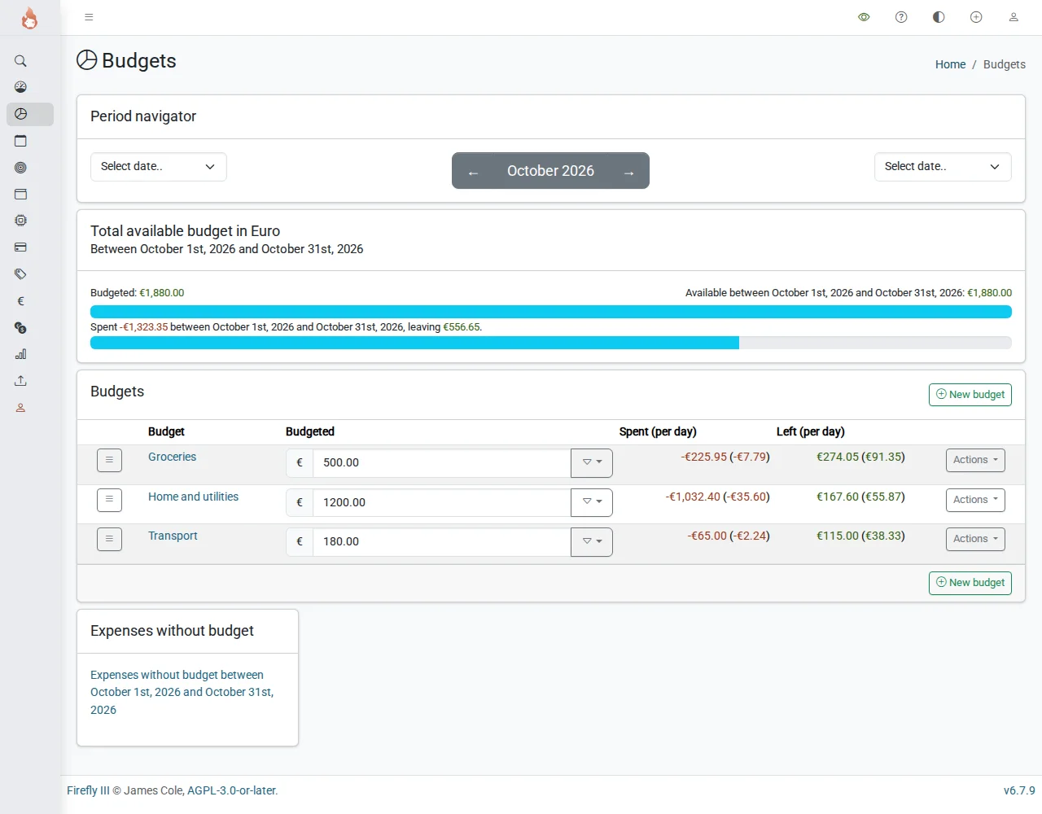Open the calendar icon in sidebar
Image resolution: width=1042 pixels, height=814 pixels.
[x=20, y=141]
